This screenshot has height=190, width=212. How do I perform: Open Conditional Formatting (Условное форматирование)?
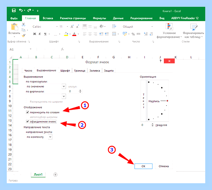pos(169,31)
